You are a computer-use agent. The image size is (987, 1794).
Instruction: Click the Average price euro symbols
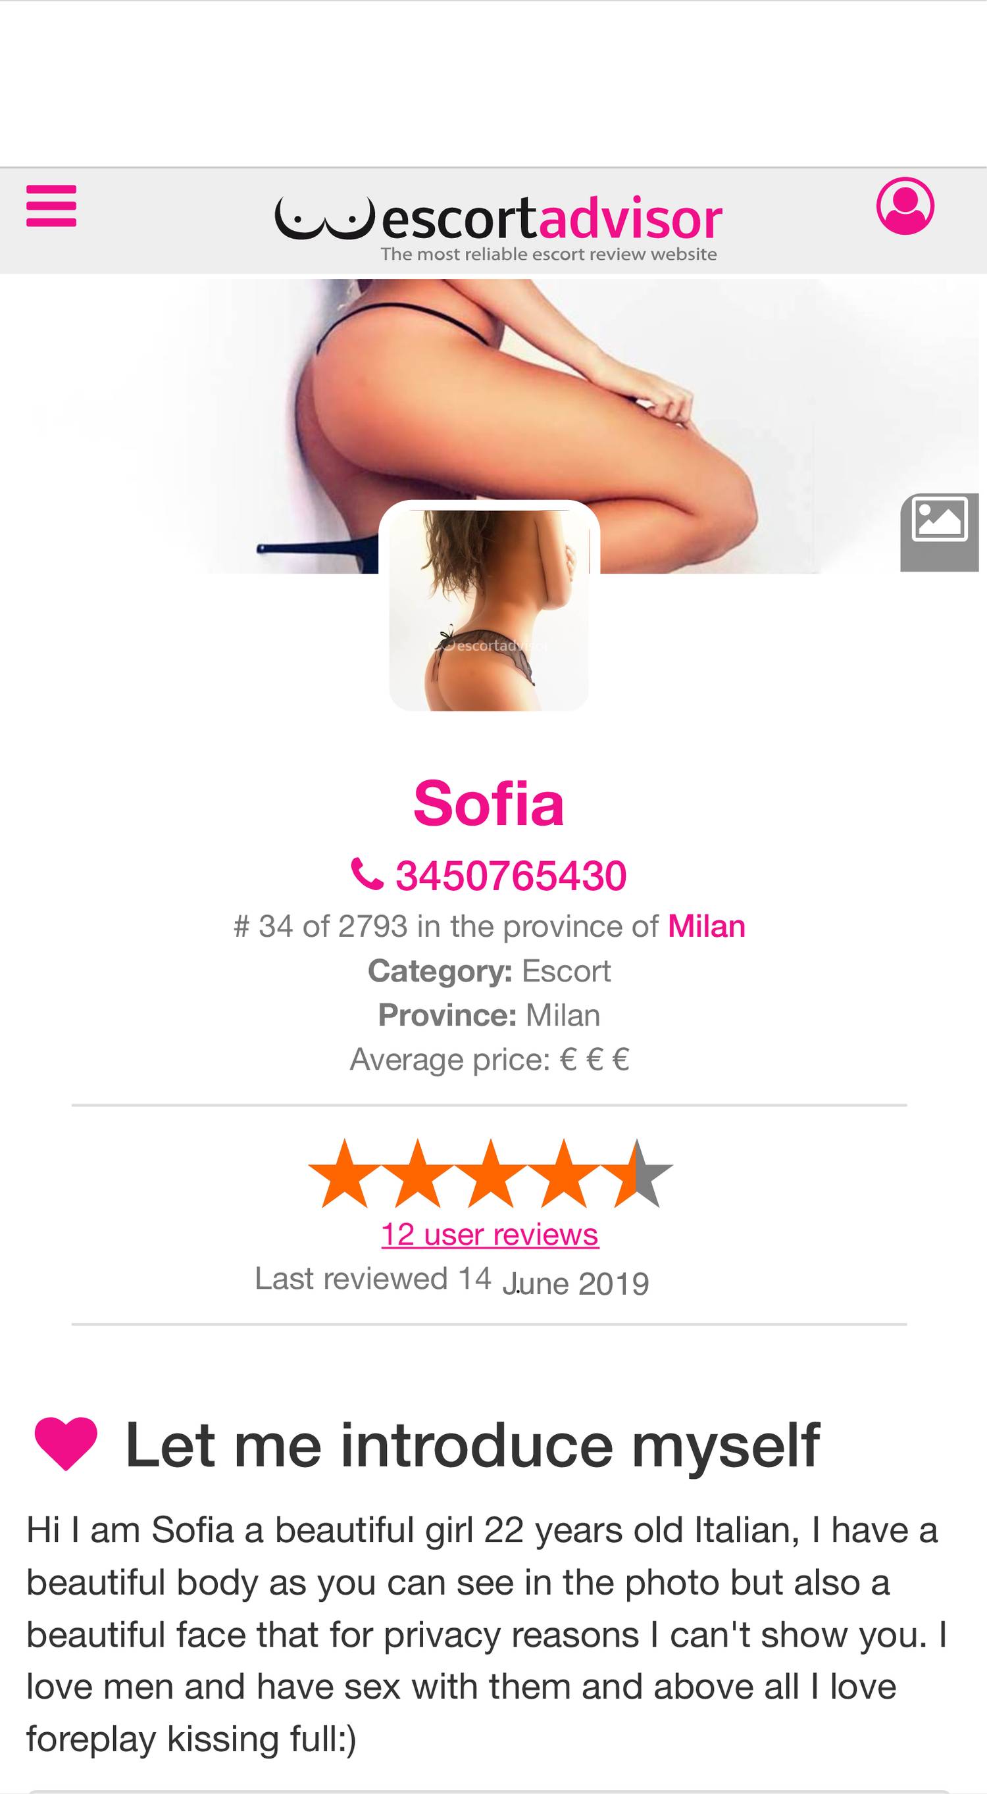(594, 1060)
